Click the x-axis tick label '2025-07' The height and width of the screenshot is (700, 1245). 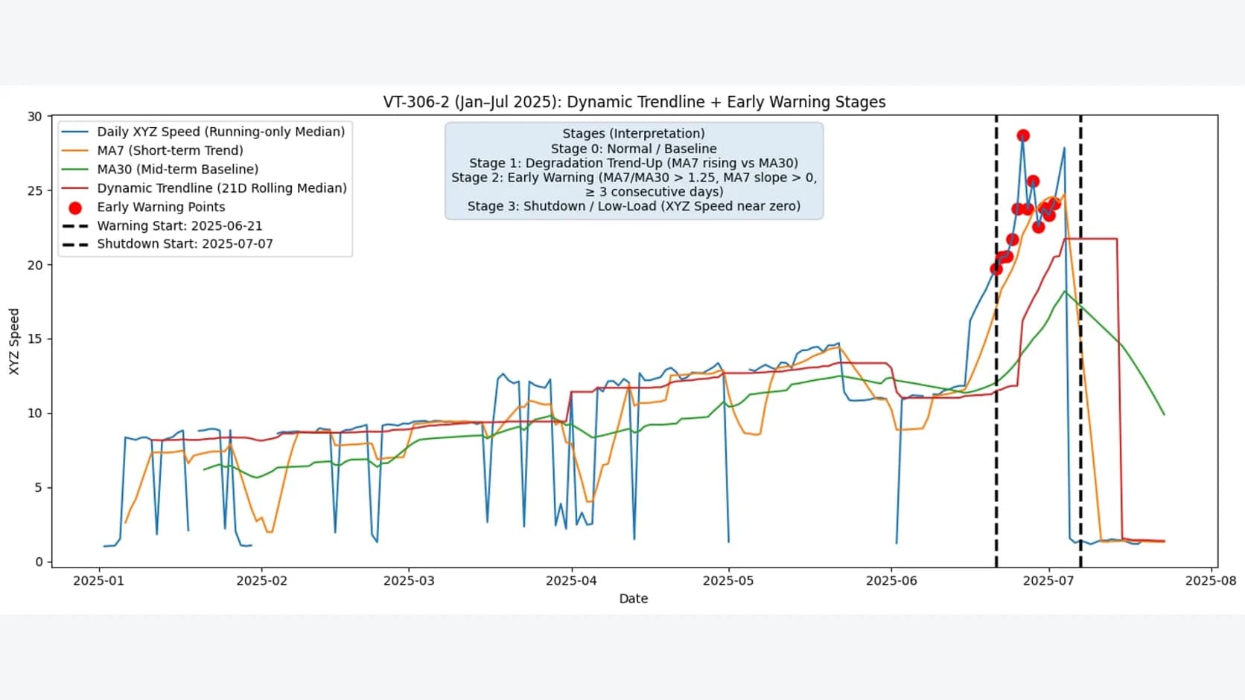click(x=1048, y=580)
